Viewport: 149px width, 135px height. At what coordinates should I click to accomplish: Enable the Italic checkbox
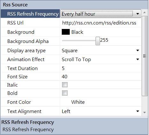tap(65, 85)
